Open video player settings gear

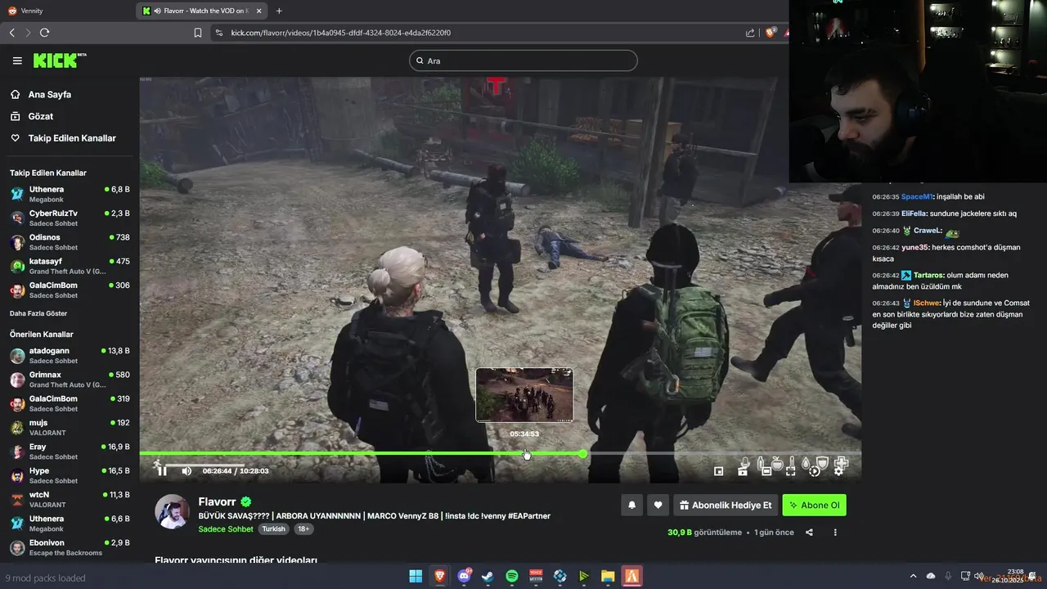[x=838, y=471]
